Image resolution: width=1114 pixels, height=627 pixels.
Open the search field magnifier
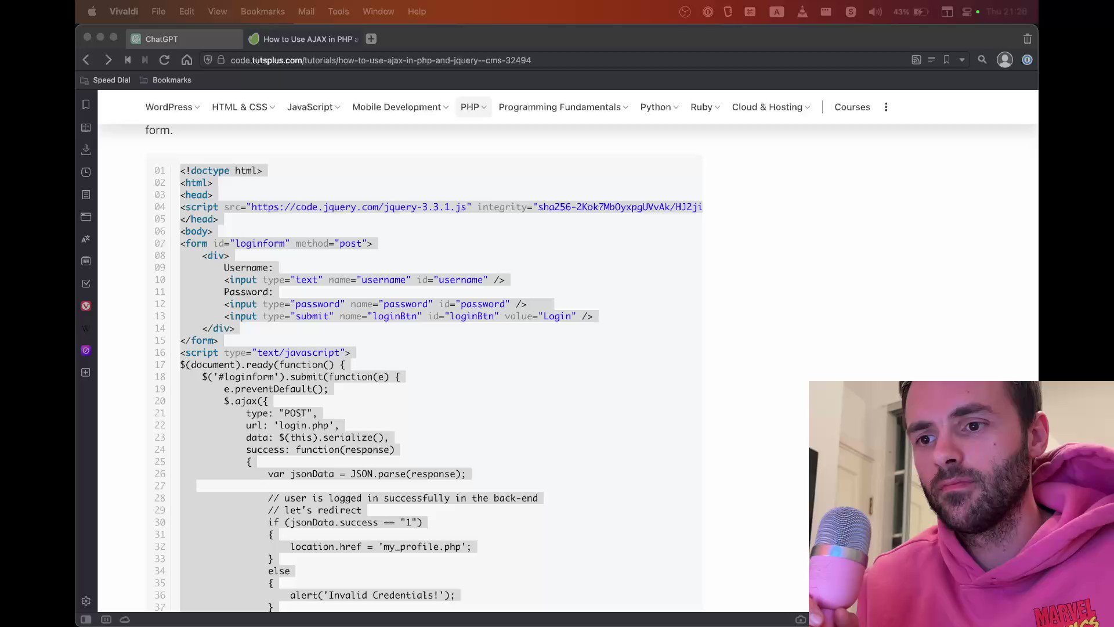pos(982,60)
